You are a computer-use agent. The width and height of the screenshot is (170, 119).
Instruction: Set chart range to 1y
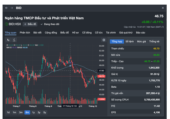[33, 113]
